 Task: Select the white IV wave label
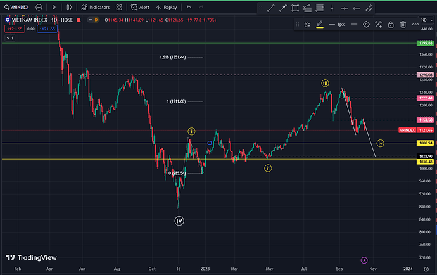(x=179, y=221)
